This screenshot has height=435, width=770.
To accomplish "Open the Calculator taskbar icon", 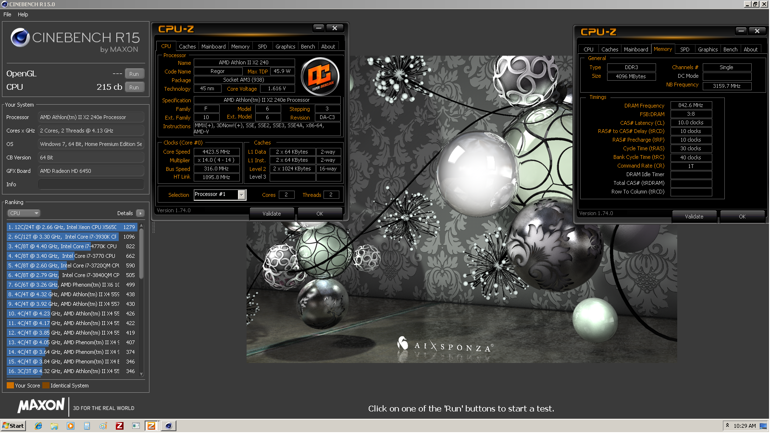I will (x=87, y=426).
